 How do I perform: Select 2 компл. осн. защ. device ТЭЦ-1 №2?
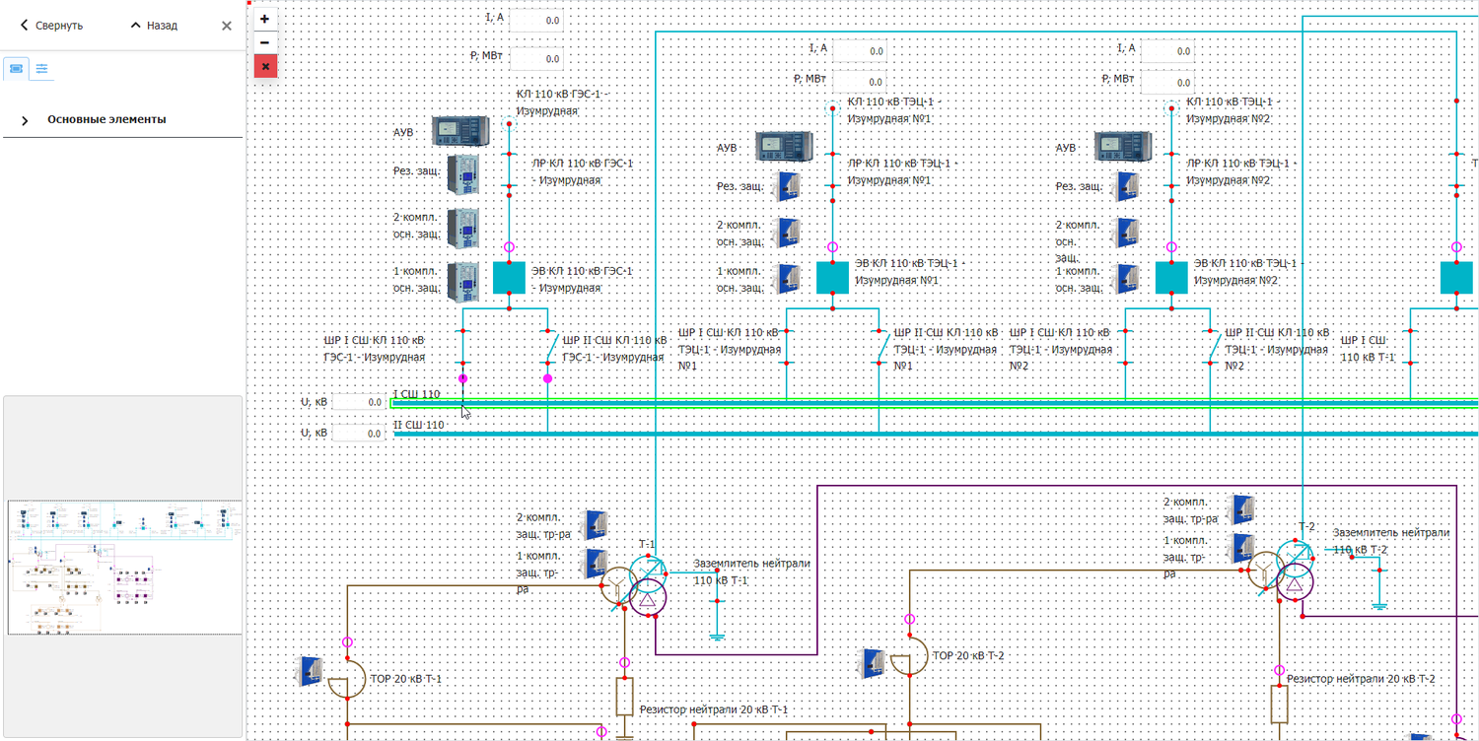1127,233
